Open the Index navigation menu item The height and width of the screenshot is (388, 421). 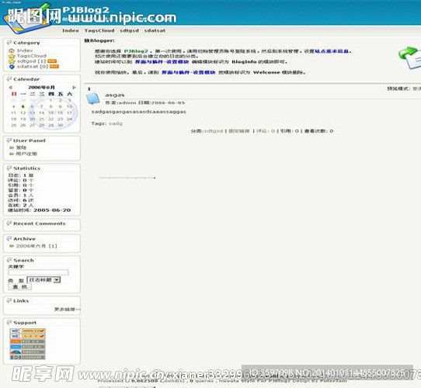(71, 30)
